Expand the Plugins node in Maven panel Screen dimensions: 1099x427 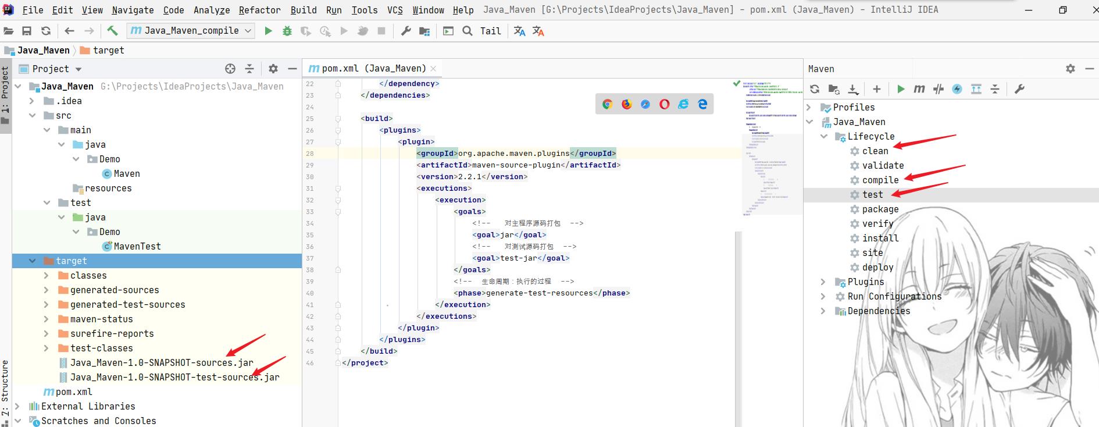[823, 282]
